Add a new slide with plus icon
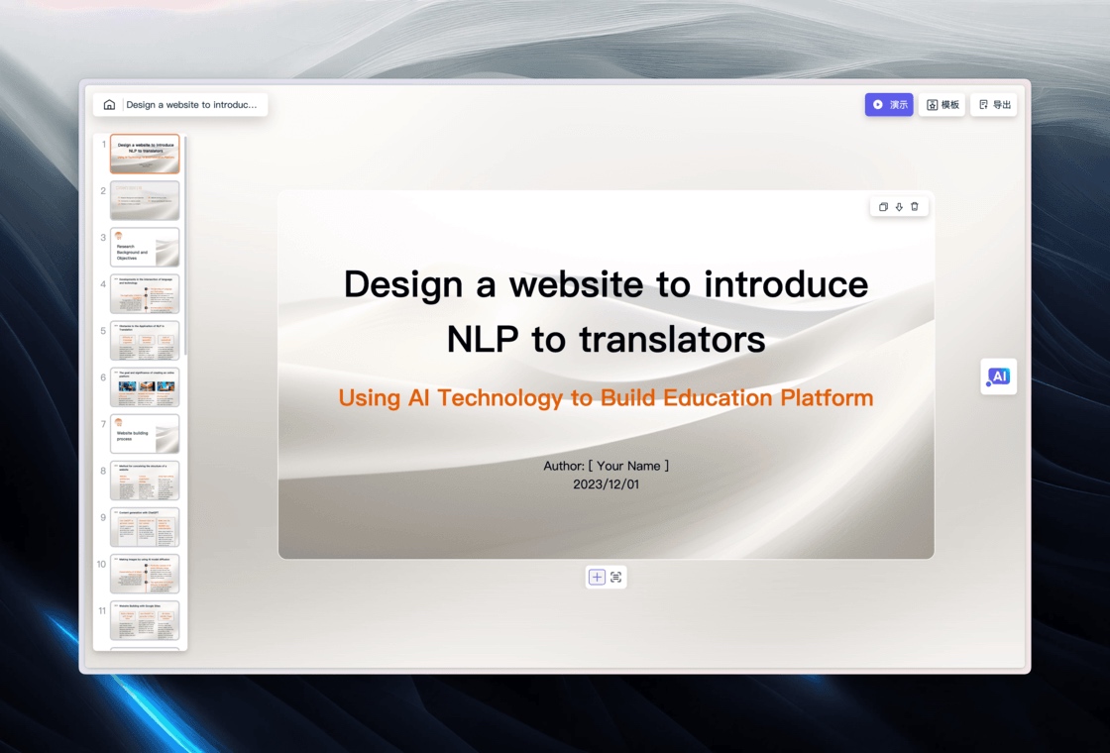Image resolution: width=1110 pixels, height=753 pixels. 597,578
